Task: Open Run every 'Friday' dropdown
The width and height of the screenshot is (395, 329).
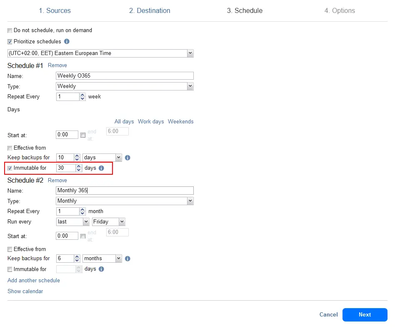Action: 122,222
